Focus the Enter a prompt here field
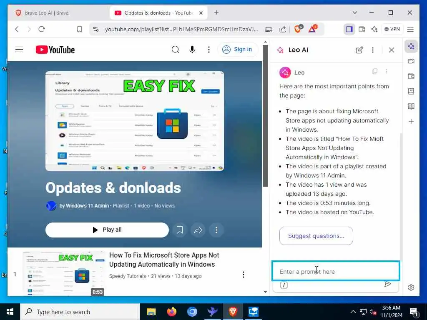The width and height of the screenshot is (427, 320). point(336,271)
